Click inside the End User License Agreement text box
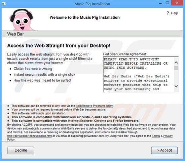 click(139, 74)
